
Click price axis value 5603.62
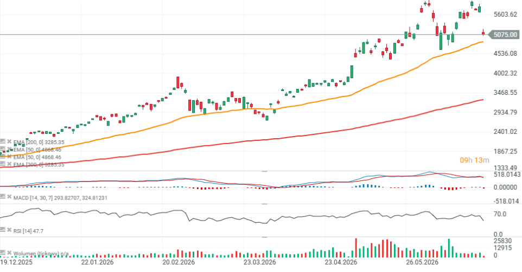pyautogui.click(x=505, y=14)
